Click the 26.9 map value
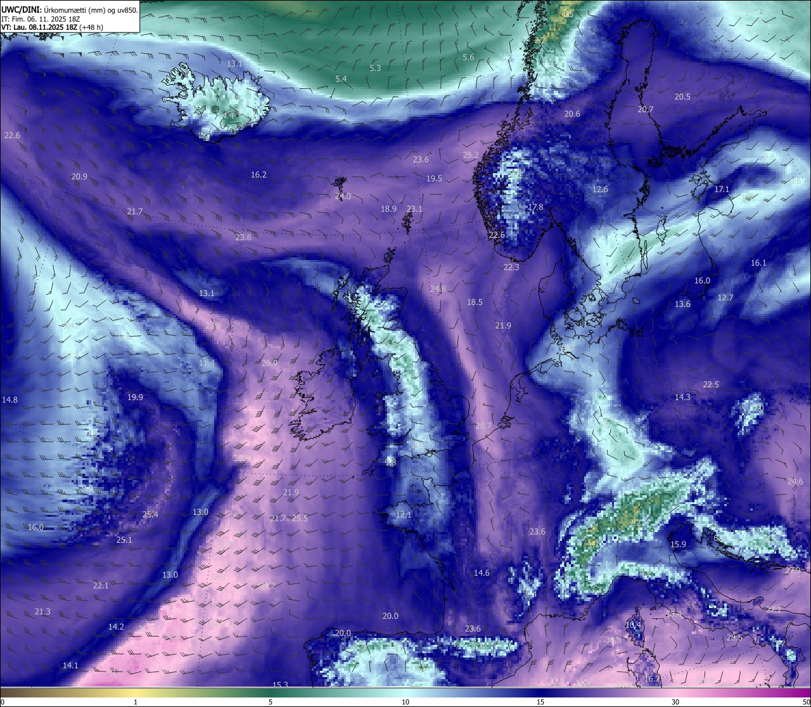Image resolution: width=811 pixels, height=707 pixels. pyautogui.click(x=269, y=363)
